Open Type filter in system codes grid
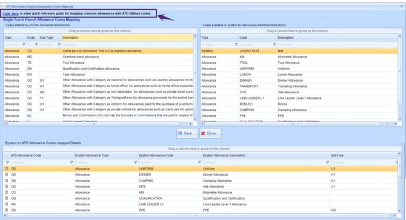Image resolution: width=406 pixels, height=220 pixels. point(236,44)
